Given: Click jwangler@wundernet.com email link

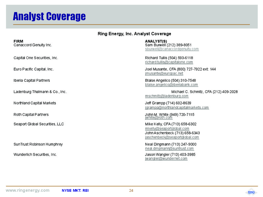Looking at the screenshot, I should [x=166, y=159].
